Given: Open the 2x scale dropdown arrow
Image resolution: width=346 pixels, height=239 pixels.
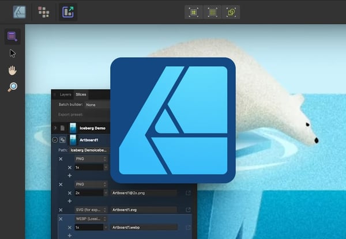Looking at the screenshot, I should 106,193.
